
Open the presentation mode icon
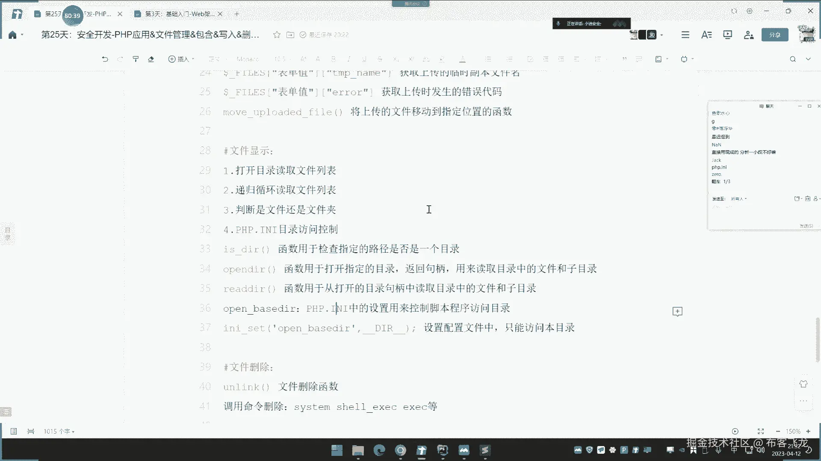(727, 35)
